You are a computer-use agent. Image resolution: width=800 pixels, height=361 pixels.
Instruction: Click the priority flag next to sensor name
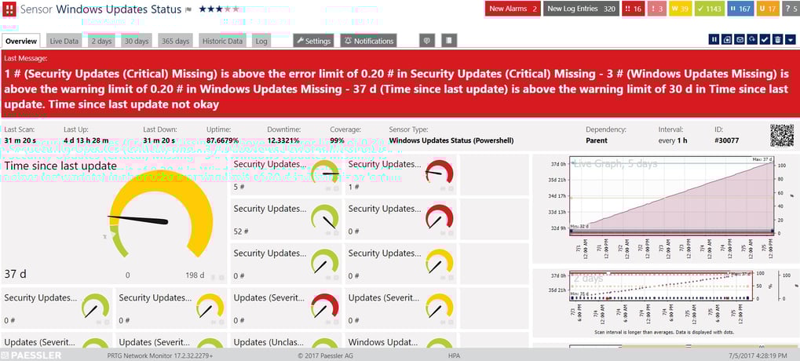188,9
